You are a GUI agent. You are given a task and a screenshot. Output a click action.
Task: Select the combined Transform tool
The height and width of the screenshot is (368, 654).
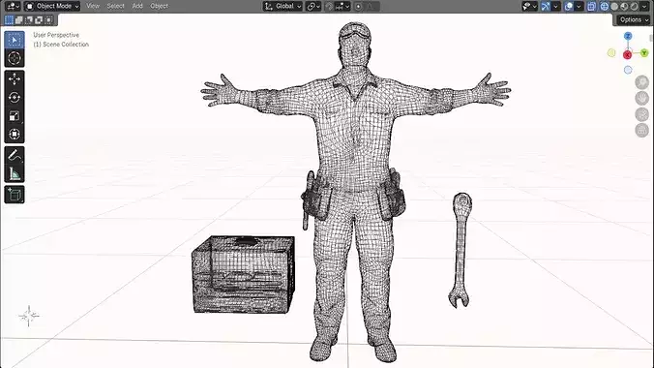point(15,134)
